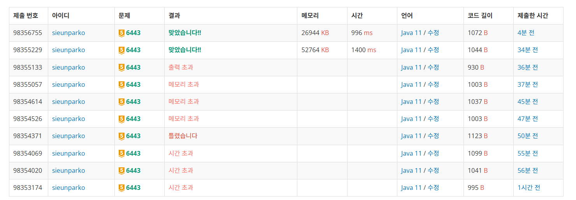
Task: Click tier badge icon in row 98353174
Action: [121, 188]
